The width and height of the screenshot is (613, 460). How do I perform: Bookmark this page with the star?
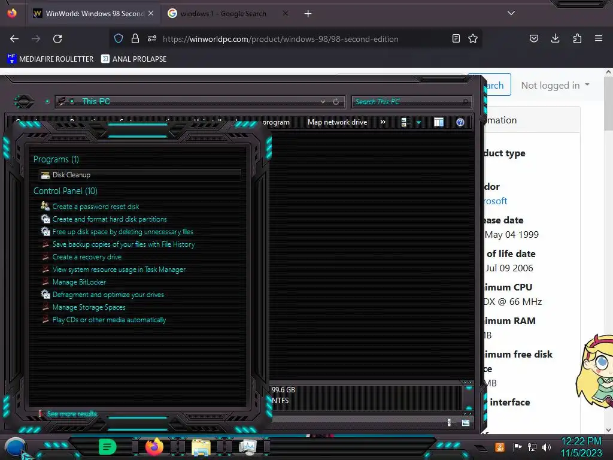[x=473, y=38]
